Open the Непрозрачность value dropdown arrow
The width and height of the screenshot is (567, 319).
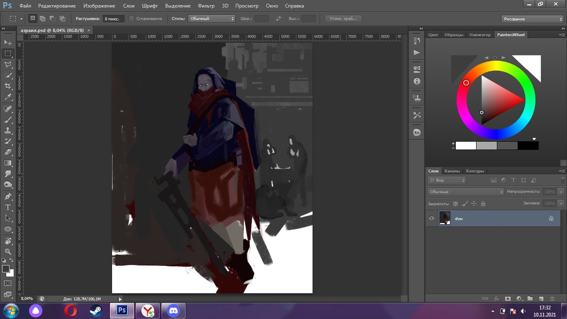point(561,192)
